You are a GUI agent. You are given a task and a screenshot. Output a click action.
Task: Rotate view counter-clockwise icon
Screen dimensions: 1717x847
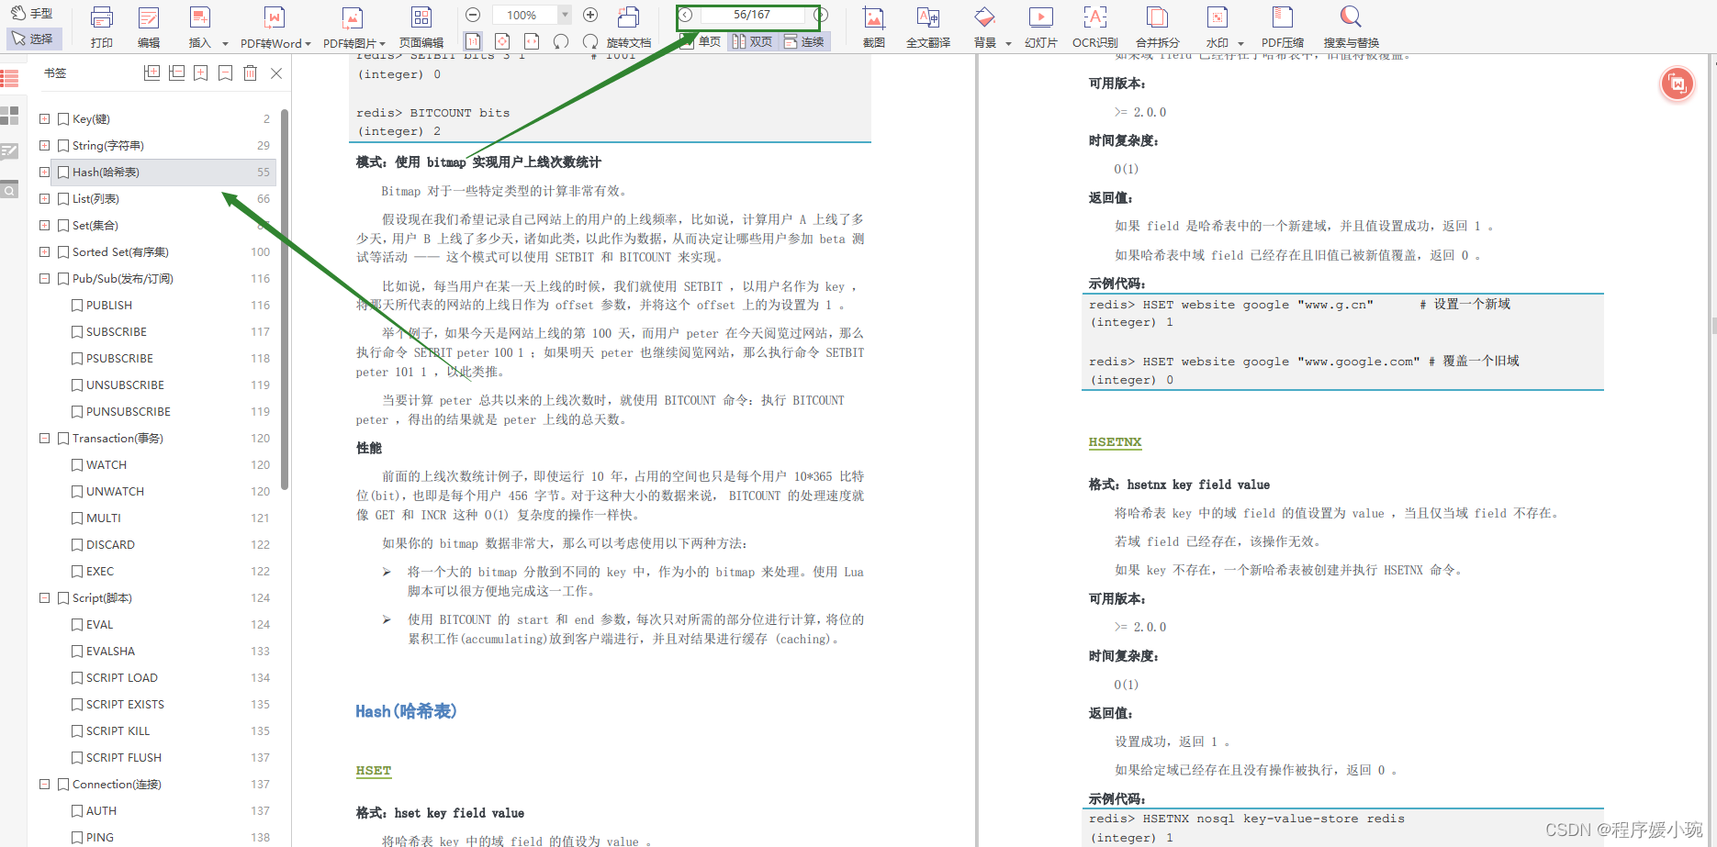[x=561, y=41]
